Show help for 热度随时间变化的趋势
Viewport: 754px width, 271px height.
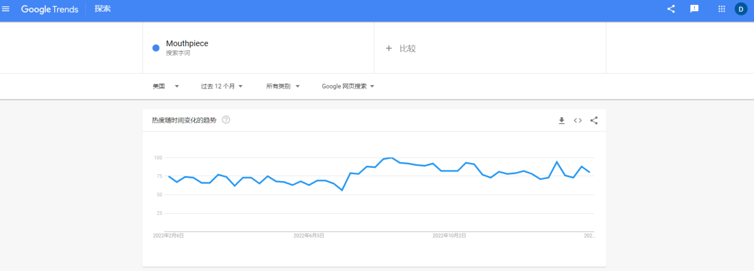226,120
